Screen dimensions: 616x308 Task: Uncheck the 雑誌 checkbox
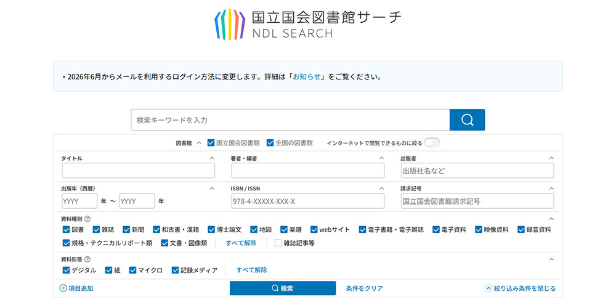click(97, 229)
